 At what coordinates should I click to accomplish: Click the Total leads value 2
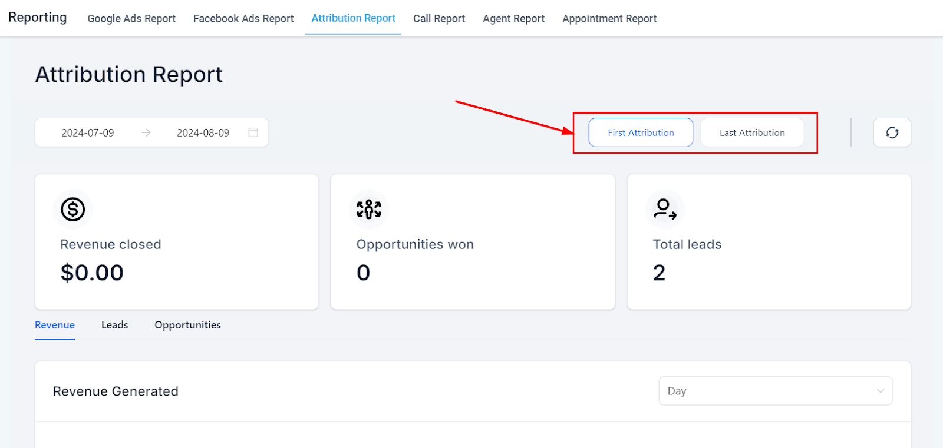(659, 273)
